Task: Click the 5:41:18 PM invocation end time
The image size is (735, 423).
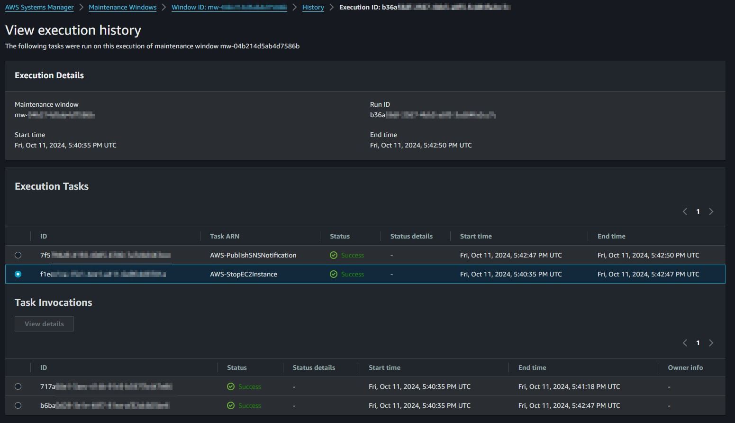Action: [569, 386]
